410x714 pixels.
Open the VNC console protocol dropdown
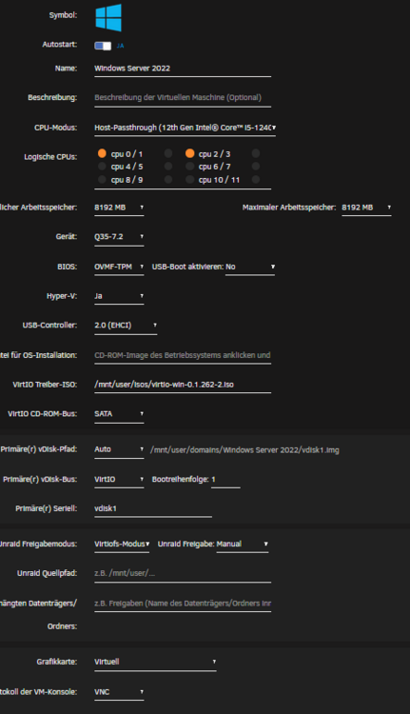click(x=119, y=692)
